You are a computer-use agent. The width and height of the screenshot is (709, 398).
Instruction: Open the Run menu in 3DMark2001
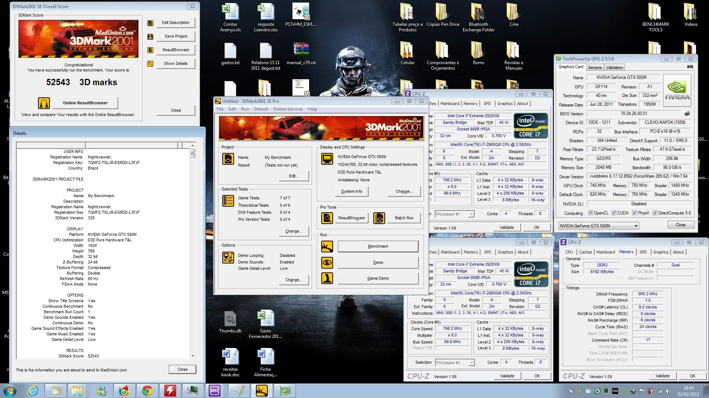coord(245,109)
